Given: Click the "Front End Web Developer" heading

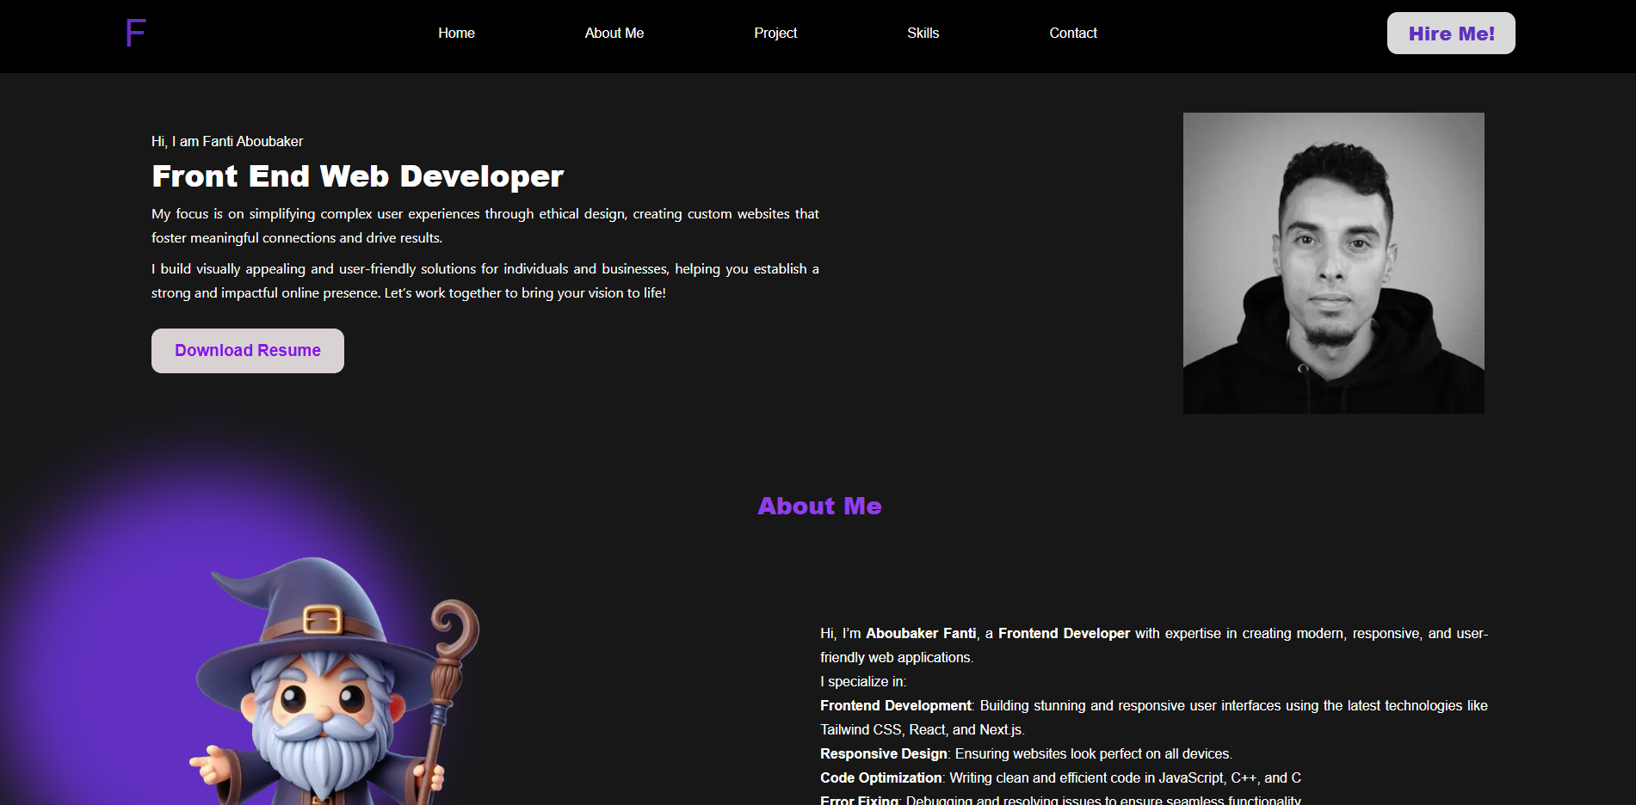Looking at the screenshot, I should (x=357, y=176).
